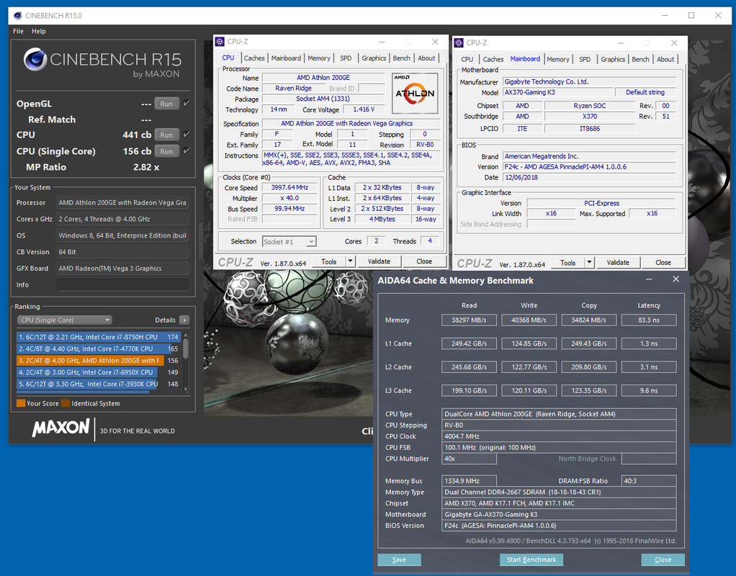Click the scroll down arrow of ranking list
The height and width of the screenshot is (576, 736).
186,390
